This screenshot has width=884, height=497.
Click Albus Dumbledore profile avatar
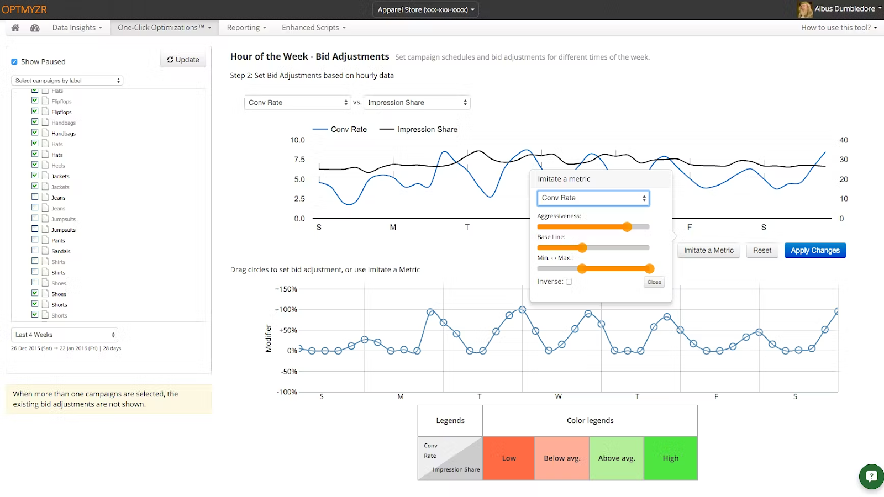(805, 9)
